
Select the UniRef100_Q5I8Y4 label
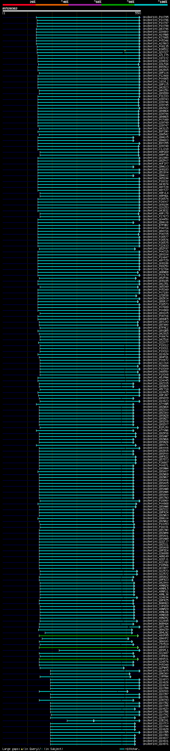pos(156,173)
